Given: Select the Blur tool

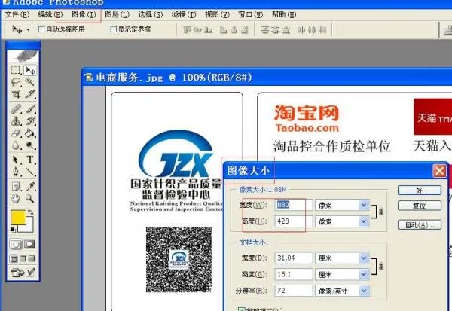Looking at the screenshot, I should coord(16,145).
